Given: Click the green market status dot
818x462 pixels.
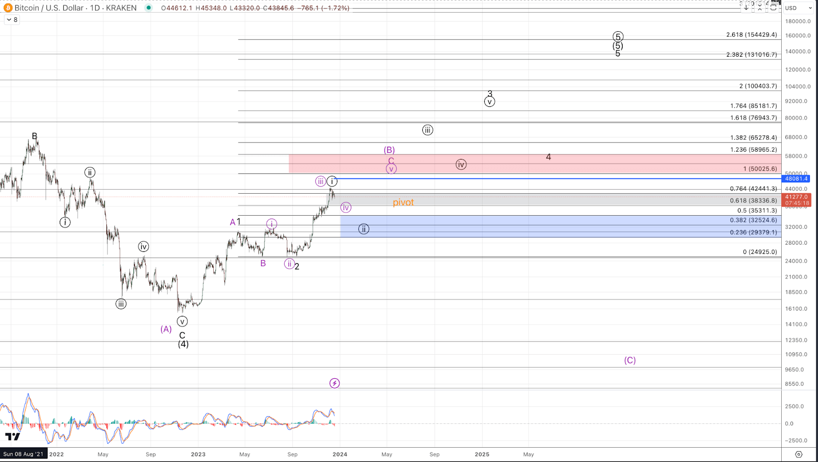Looking at the screenshot, I should (x=149, y=8).
